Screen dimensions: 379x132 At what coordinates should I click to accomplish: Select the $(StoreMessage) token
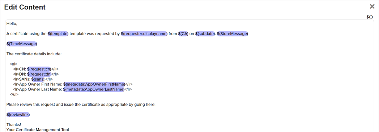coord(232,34)
